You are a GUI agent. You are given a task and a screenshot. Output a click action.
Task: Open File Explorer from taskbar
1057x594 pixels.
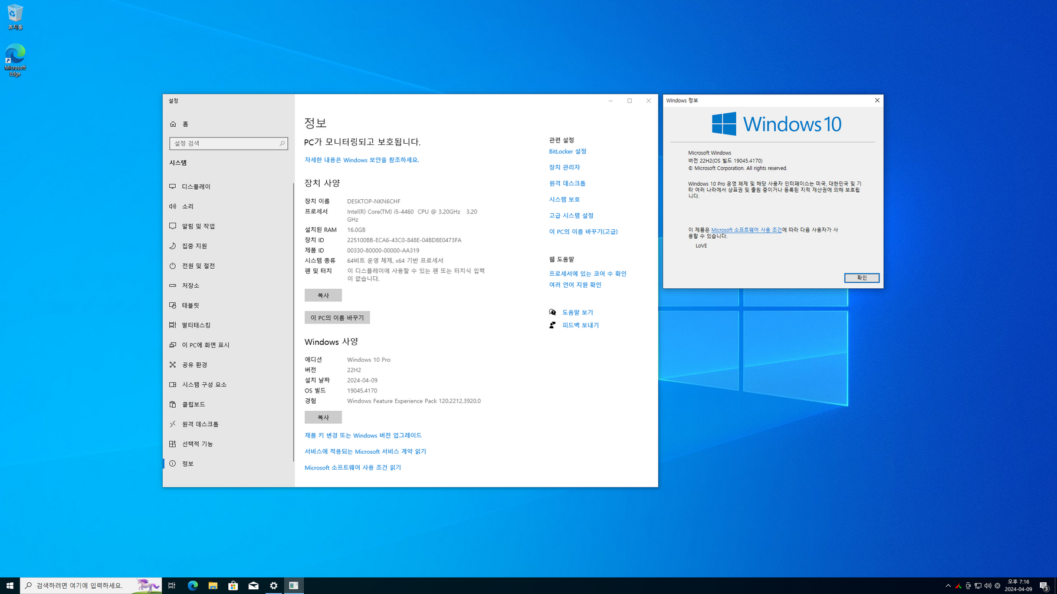point(213,585)
